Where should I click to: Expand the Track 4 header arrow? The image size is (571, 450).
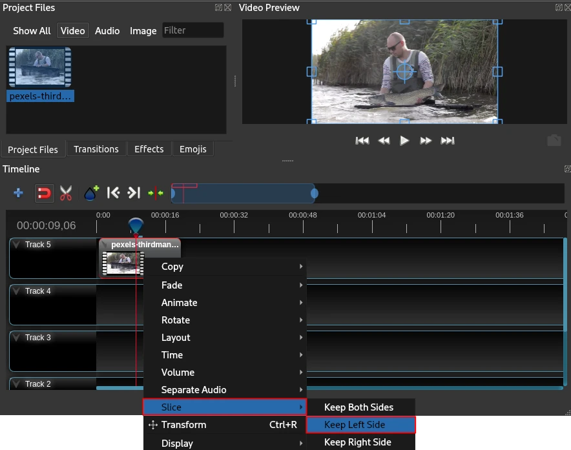17,291
